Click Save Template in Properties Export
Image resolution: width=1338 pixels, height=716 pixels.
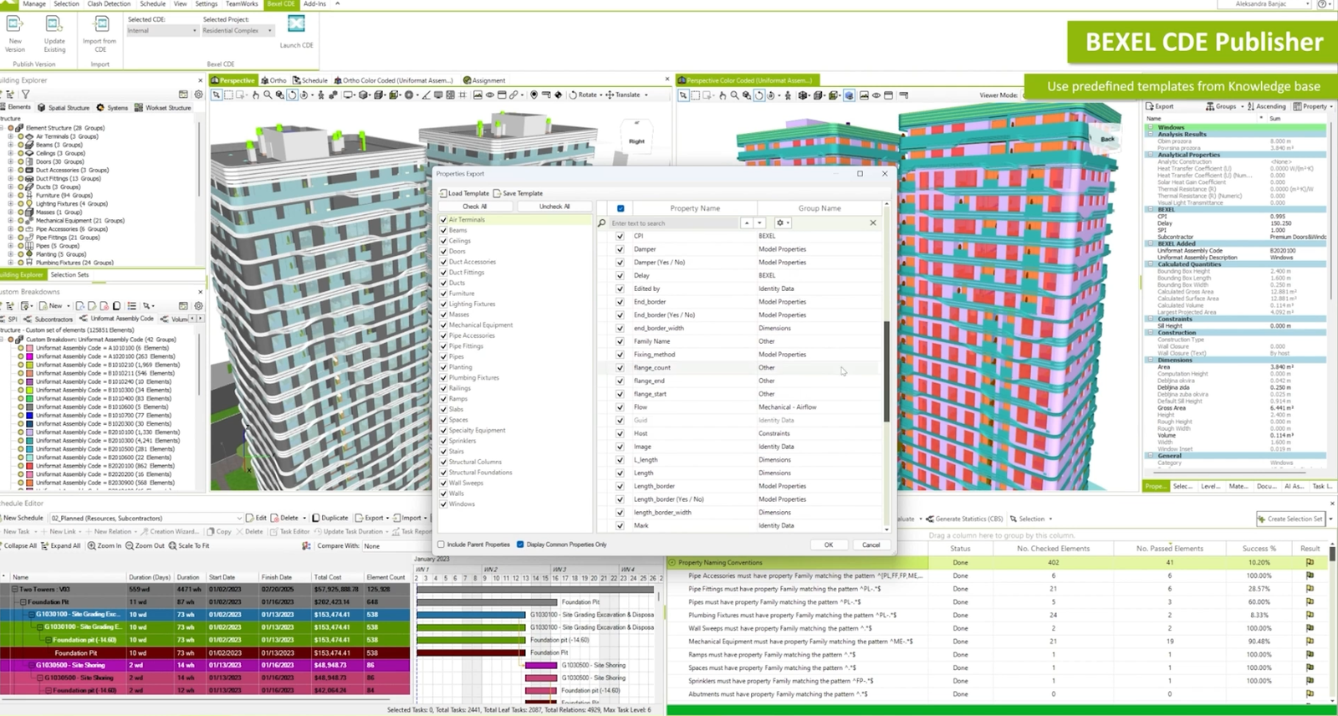tap(518, 193)
